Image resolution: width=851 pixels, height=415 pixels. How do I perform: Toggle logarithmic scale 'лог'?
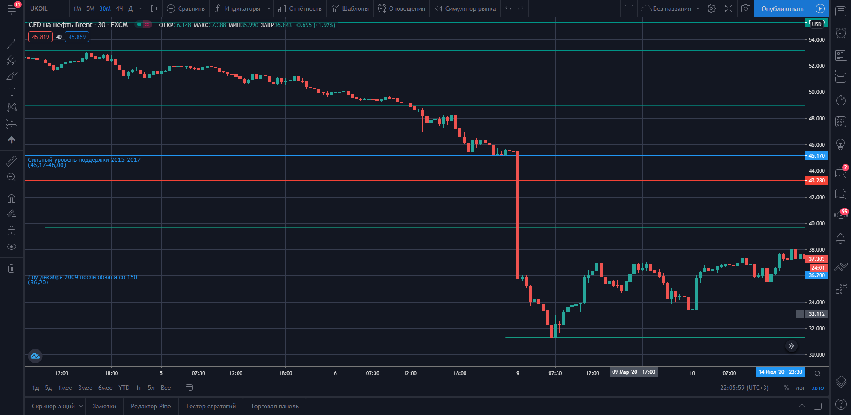tap(800, 388)
